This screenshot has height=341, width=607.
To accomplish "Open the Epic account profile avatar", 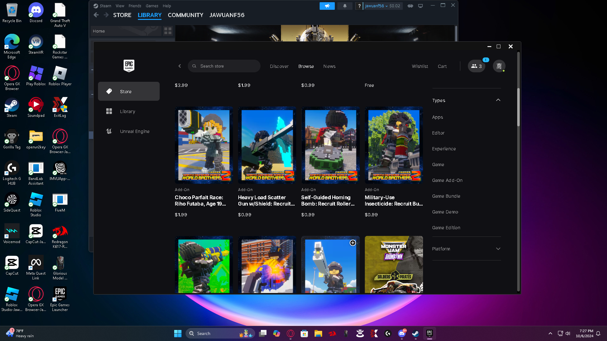I will [499, 66].
